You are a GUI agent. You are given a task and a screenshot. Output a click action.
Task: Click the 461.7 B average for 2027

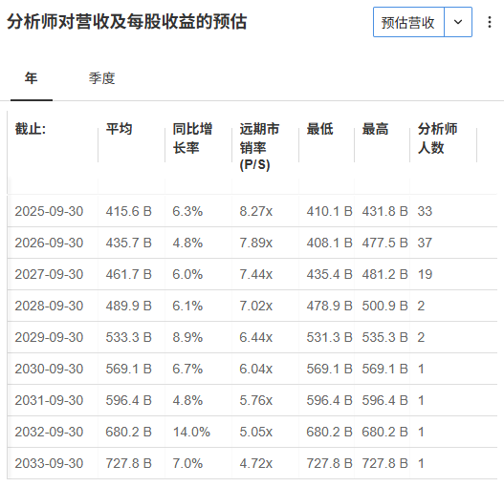tap(128, 274)
